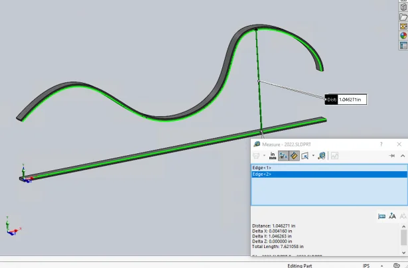Click the status bar icon right of IPS
Image resolution: width=408 pixels, height=268 pixels.
[397, 265]
